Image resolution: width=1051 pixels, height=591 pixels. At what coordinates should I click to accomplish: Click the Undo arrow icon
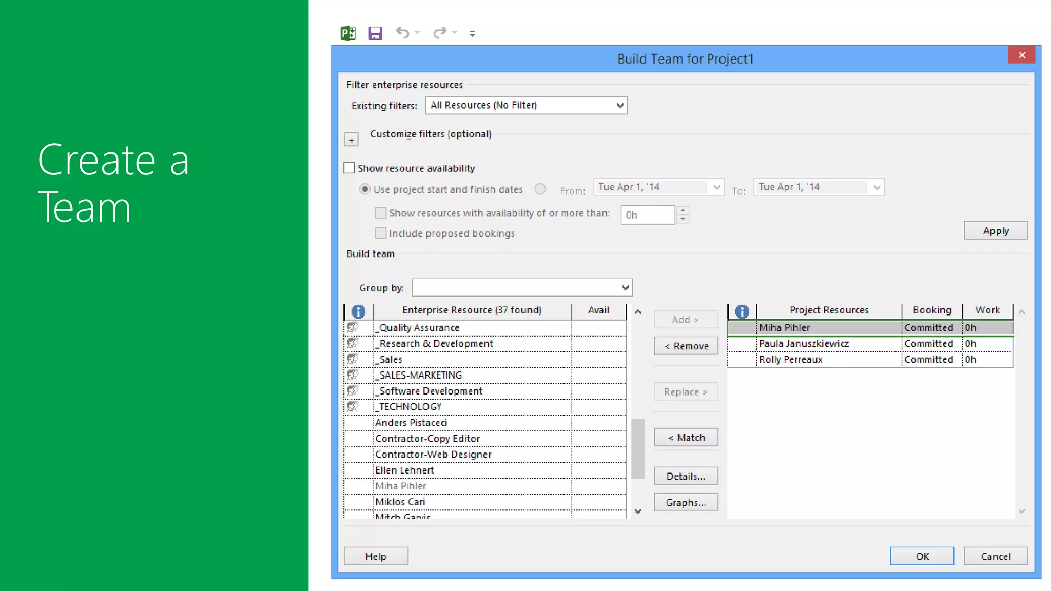click(402, 33)
